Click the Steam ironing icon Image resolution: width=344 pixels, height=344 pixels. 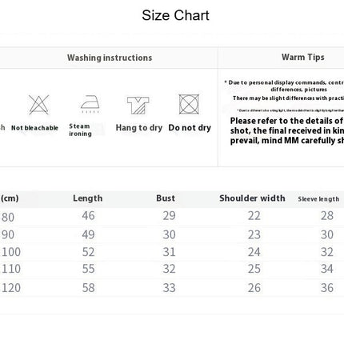coord(90,104)
